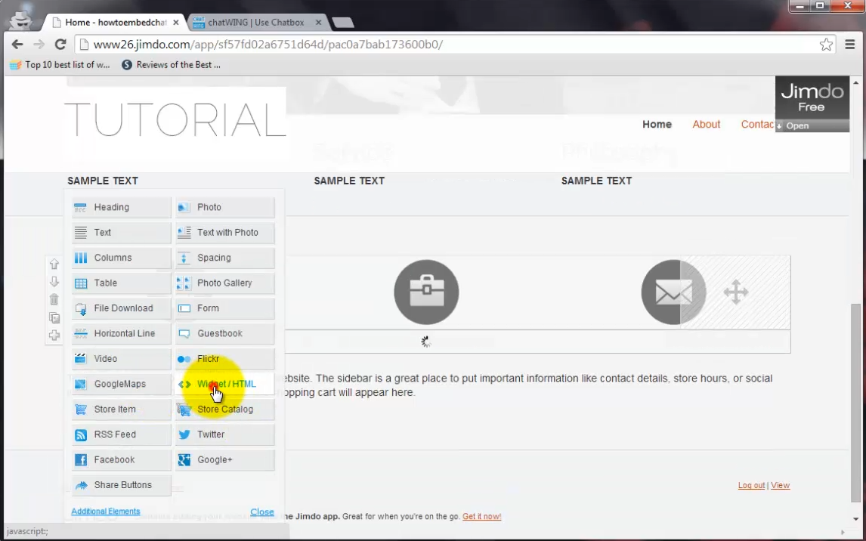The image size is (866, 541).
Task: Expand the Jimdo Free Open panel
Action: tap(812, 126)
